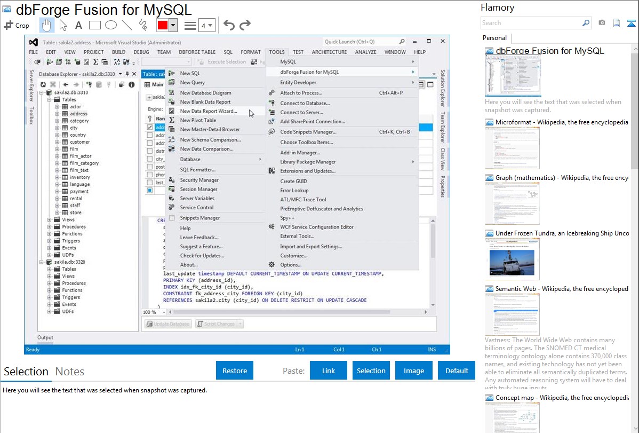Click the Visual Studio logo icon
Image resolution: width=639 pixels, height=433 pixels.
click(x=34, y=42)
